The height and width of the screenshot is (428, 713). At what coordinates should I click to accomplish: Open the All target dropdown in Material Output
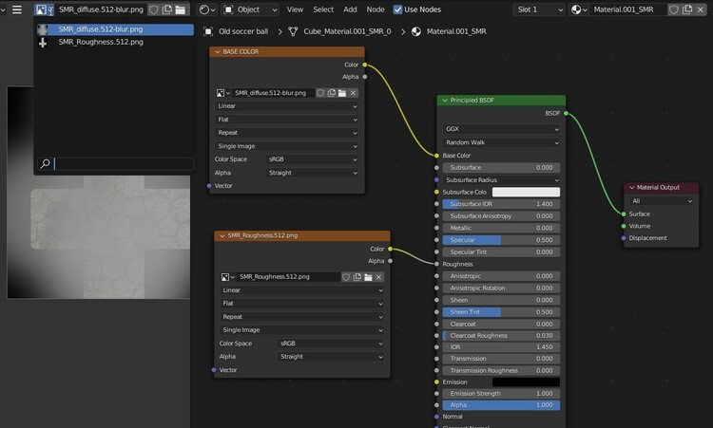[x=661, y=201]
